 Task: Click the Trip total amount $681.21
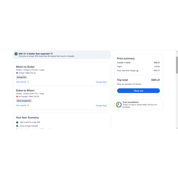point(155,80)
